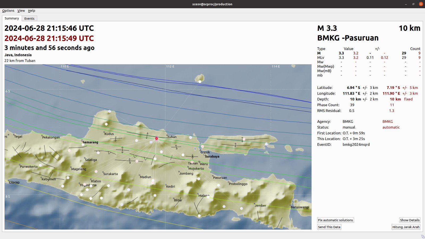The image size is (425, 239).
Task: Click the Yogyakarta label on map
Action: (88, 185)
